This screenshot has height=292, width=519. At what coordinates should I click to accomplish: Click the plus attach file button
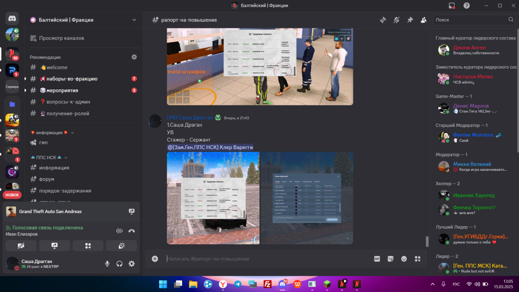155,258
